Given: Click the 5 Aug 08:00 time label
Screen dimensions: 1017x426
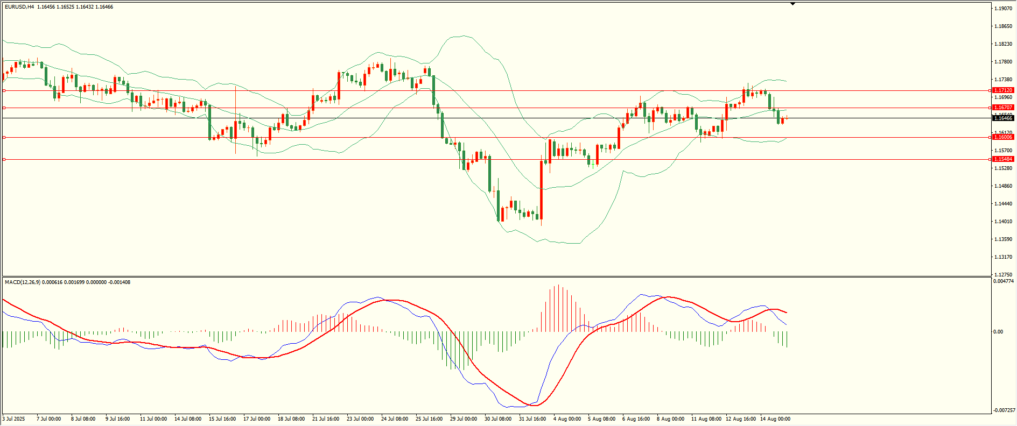Looking at the screenshot, I should point(601,419).
